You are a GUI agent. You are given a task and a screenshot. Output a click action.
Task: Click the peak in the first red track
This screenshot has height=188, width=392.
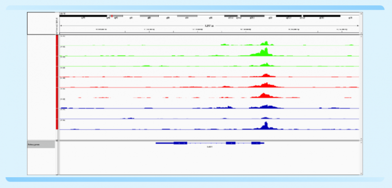click(x=266, y=75)
